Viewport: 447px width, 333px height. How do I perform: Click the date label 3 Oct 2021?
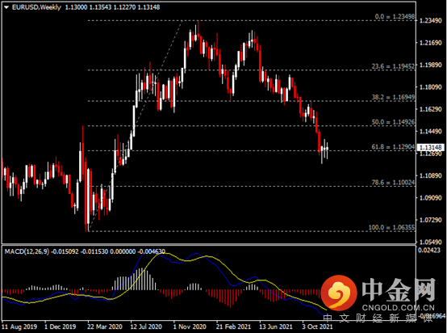click(x=317, y=327)
